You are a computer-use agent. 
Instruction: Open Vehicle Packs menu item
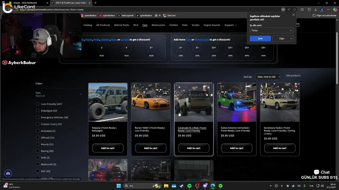pos(122,25)
